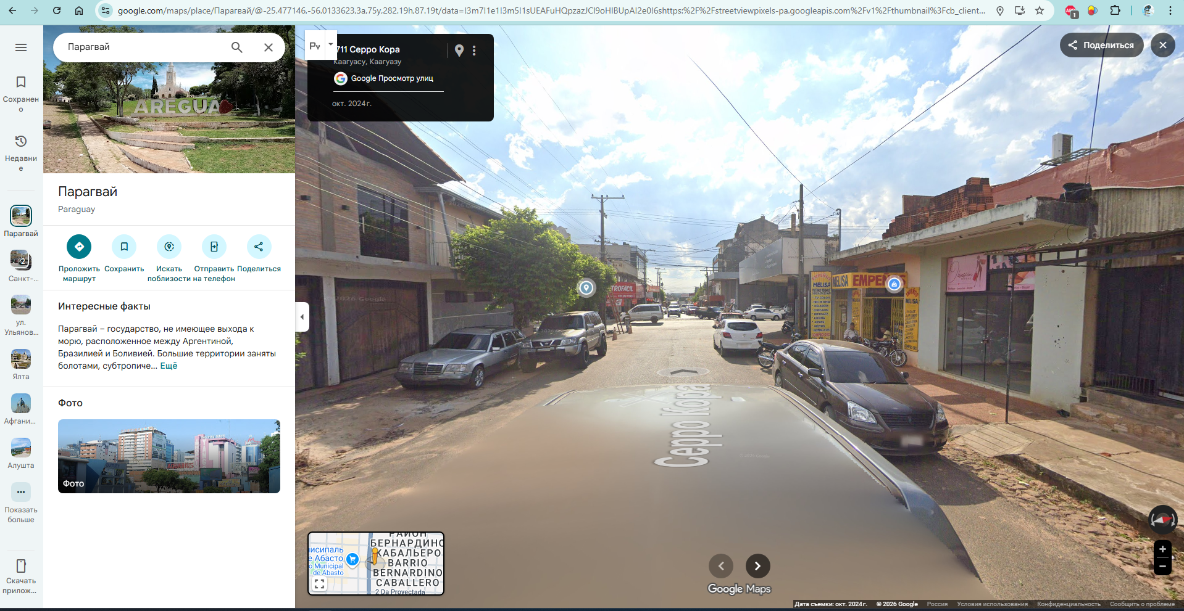Open the download app sidebar item
This screenshot has width=1184, height=611.
tap(21, 576)
